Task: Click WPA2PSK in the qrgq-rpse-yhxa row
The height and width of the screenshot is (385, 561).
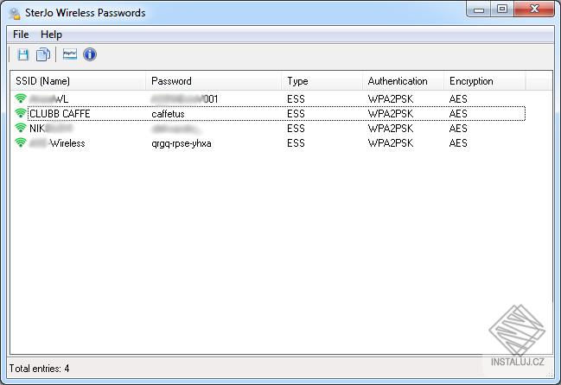Action: tap(391, 143)
